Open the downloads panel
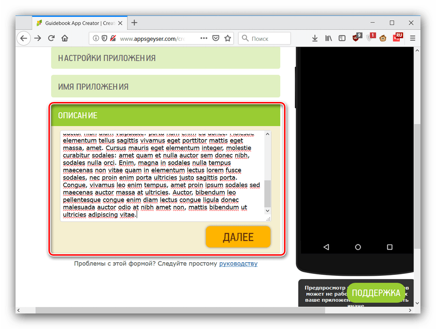The height and width of the screenshot is (329, 436). click(x=315, y=39)
